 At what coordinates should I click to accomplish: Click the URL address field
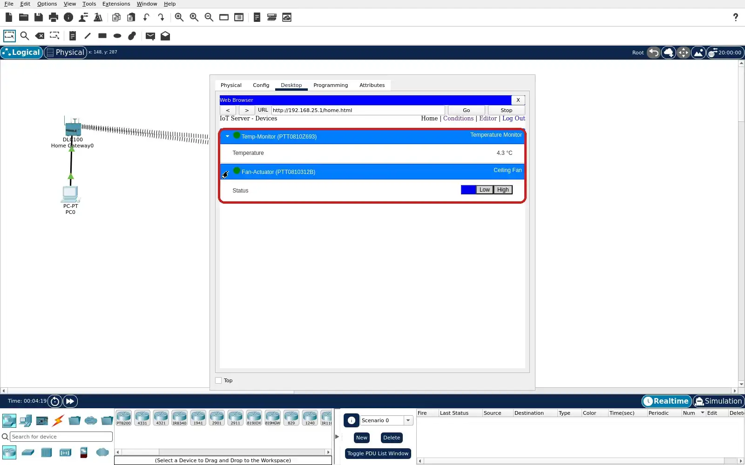pos(358,110)
